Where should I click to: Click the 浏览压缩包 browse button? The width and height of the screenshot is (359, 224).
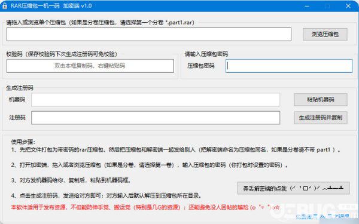[x=325, y=34]
